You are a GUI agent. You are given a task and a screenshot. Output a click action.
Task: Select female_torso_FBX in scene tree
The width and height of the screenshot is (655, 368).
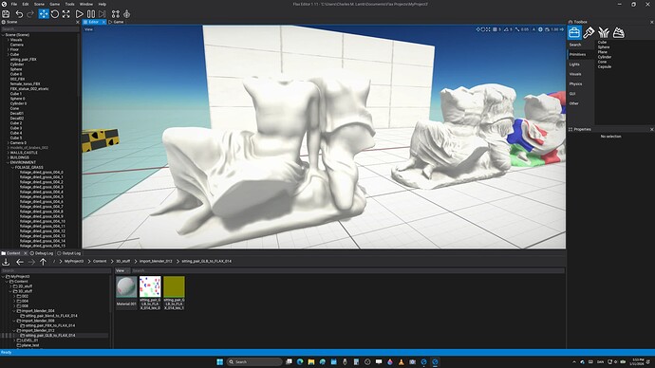25,83
